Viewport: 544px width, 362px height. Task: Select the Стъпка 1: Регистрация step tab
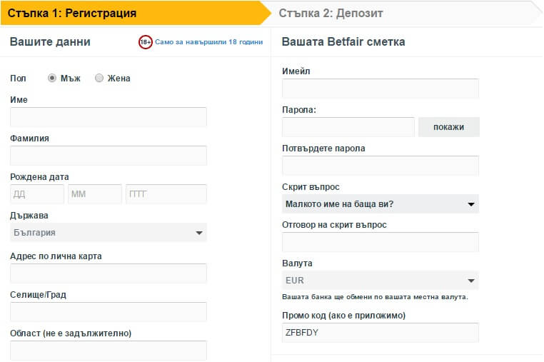click(136, 13)
